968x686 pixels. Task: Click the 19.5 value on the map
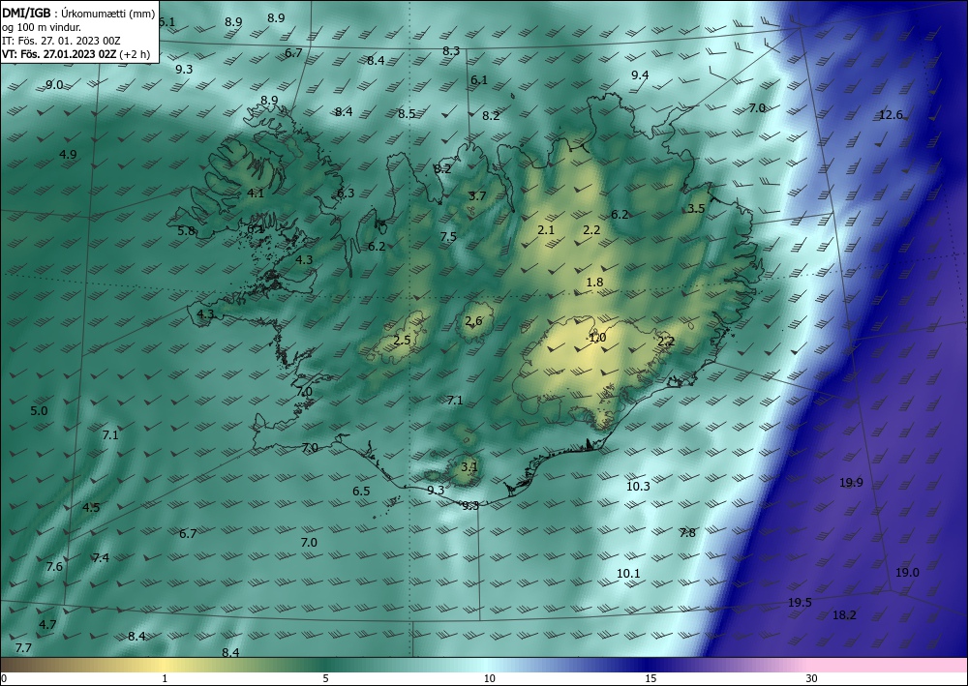[x=801, y=603]
